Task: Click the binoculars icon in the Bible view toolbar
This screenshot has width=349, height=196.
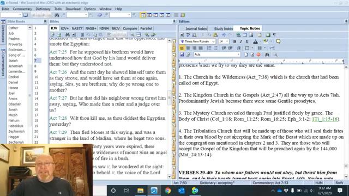Action: (x=68, y=35)
